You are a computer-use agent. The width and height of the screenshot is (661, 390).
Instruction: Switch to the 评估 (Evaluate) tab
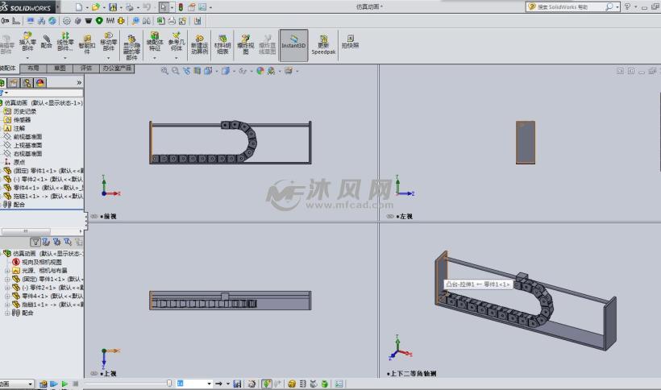pyautogui.click(x=86, y=68)
